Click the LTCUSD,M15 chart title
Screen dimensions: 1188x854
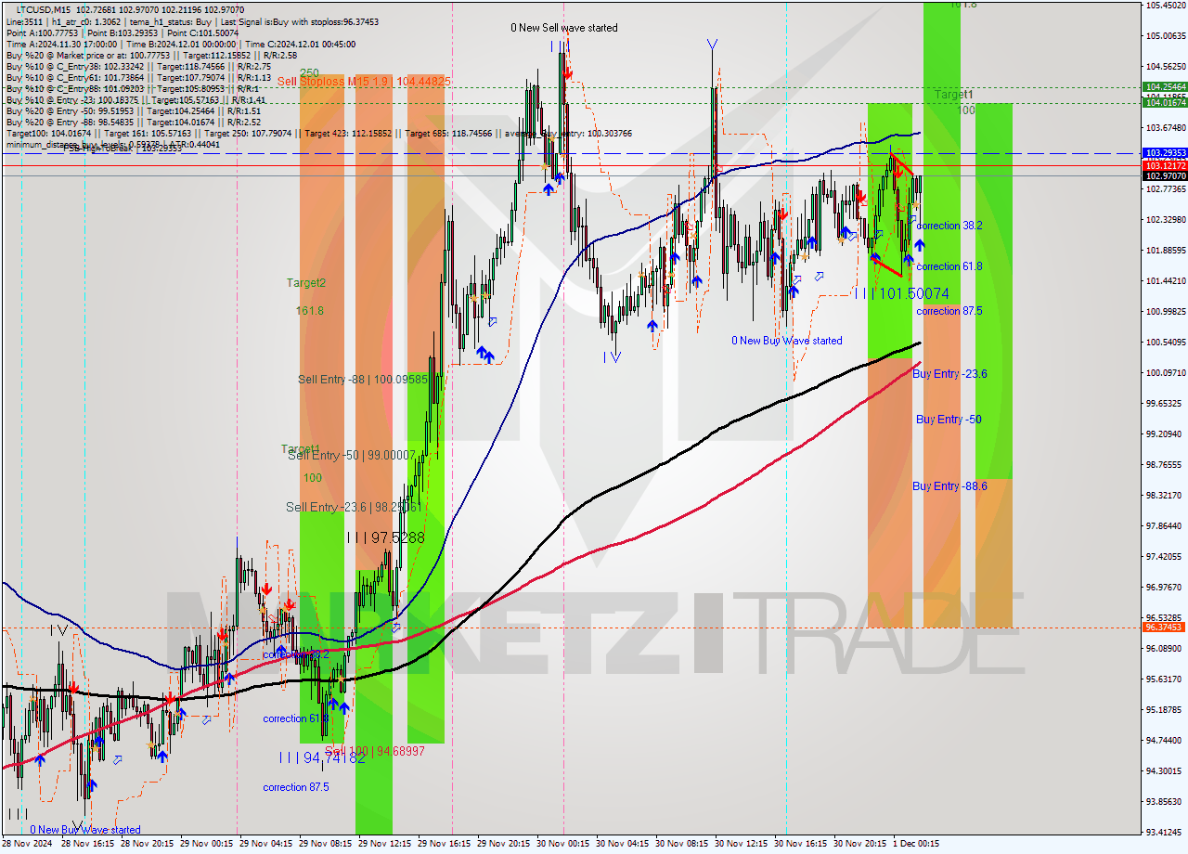(x=45, y=9)
